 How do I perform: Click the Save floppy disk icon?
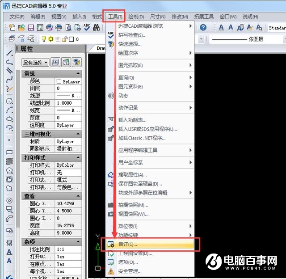coord(31,28)
